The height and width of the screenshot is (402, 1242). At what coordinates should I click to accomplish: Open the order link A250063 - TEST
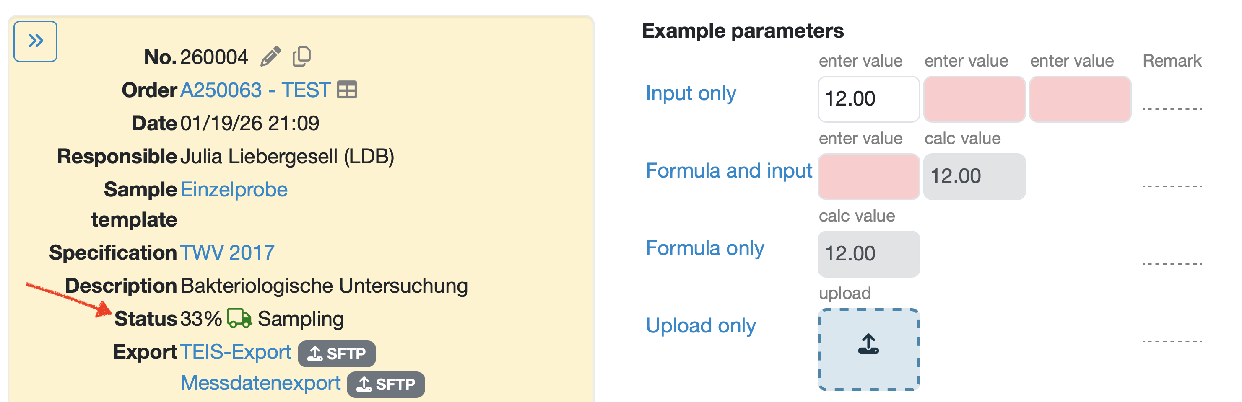[255, 90]
